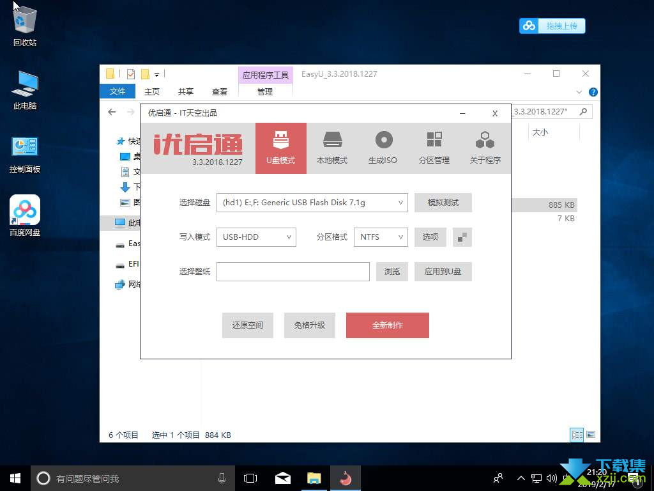Select the 885 KB file row
This screenshot has width=654, height=491.
[x=544, y=205]
